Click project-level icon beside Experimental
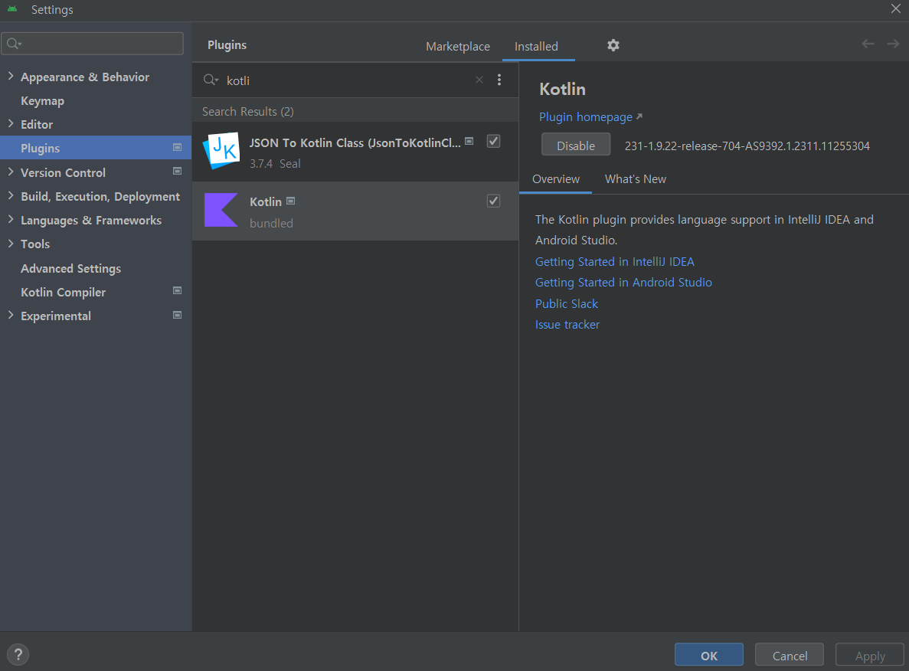 pos(178,315)
